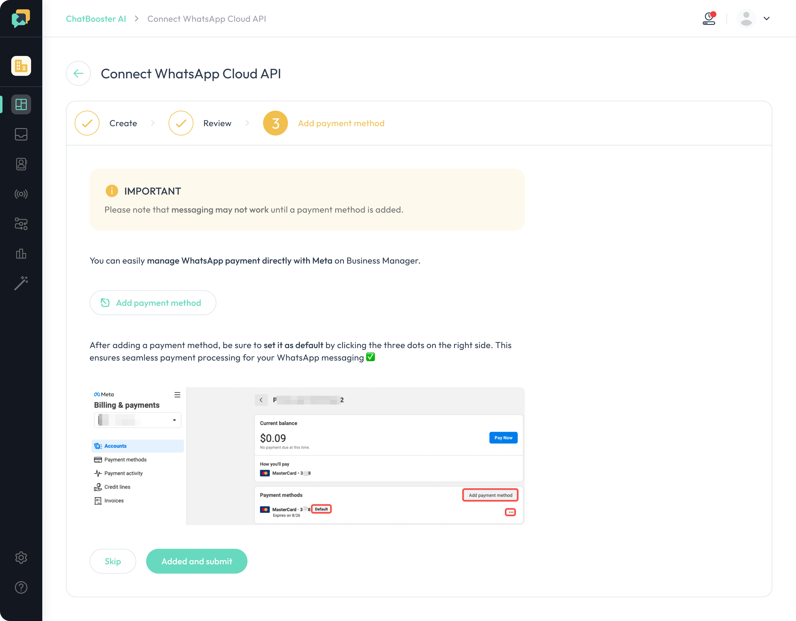Screen dimensions: 796x621
Task: Click the MasterCard payment method thumbnail
Action: [265, 509]
